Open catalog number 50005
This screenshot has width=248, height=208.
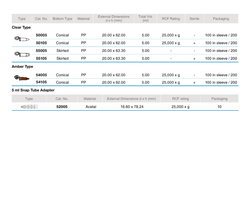pos(41,35)
